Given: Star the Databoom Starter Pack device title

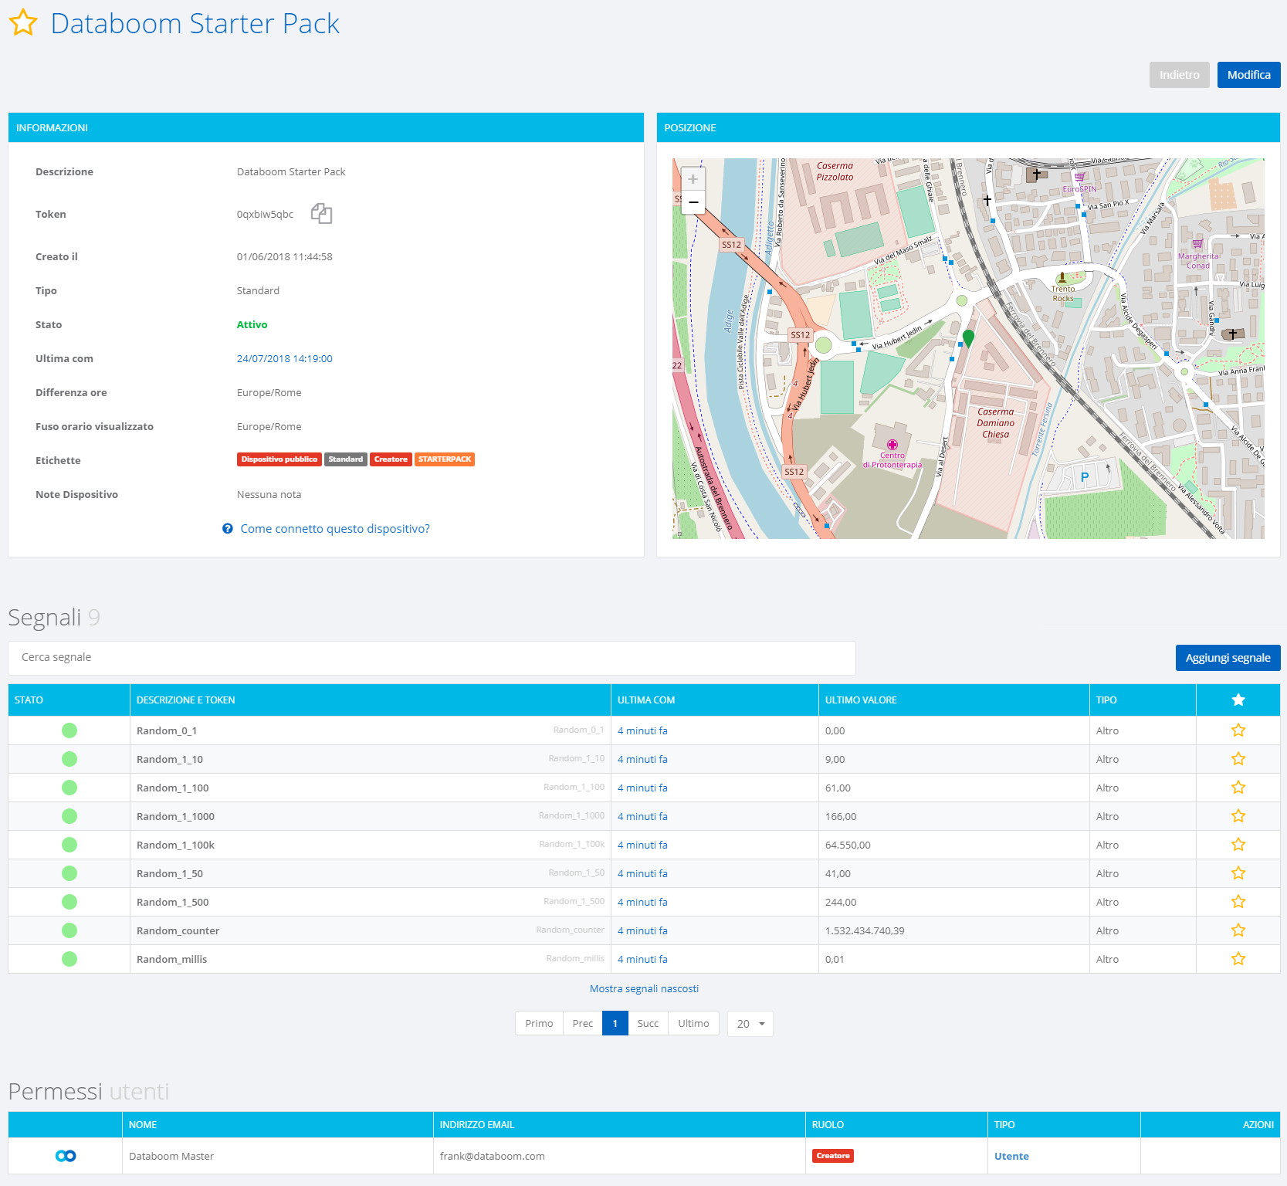Looking at the screenshot, I should 23,23.
